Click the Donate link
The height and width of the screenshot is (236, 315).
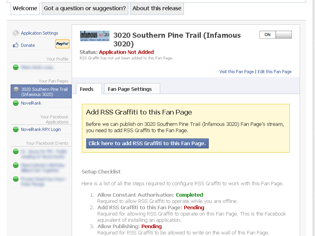coord(28,45)
